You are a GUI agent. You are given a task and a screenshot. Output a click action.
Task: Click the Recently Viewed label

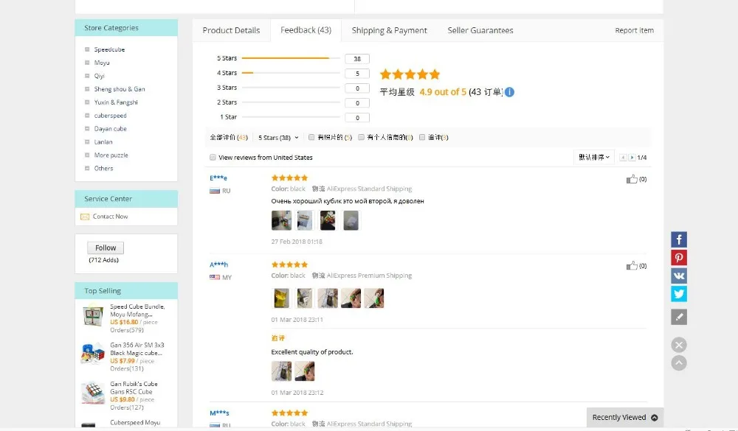coord(619,417)
